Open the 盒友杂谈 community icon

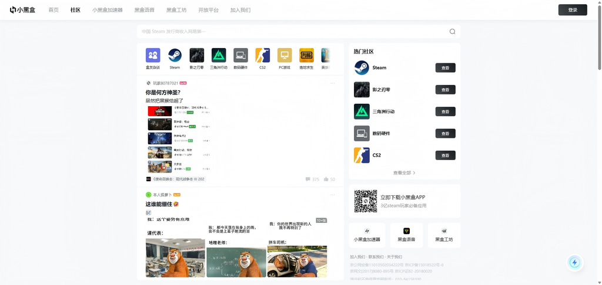tap(153, 55)
